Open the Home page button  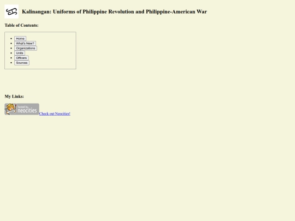20,39
